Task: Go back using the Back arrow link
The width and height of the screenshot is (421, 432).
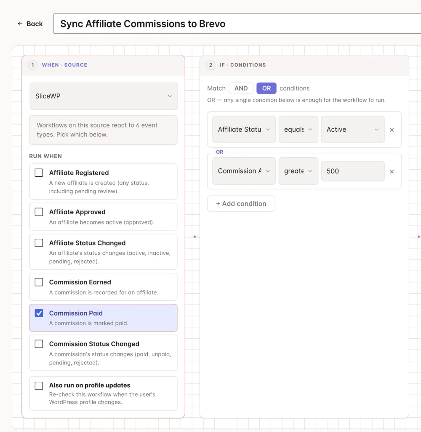Action: coord(30,24)
